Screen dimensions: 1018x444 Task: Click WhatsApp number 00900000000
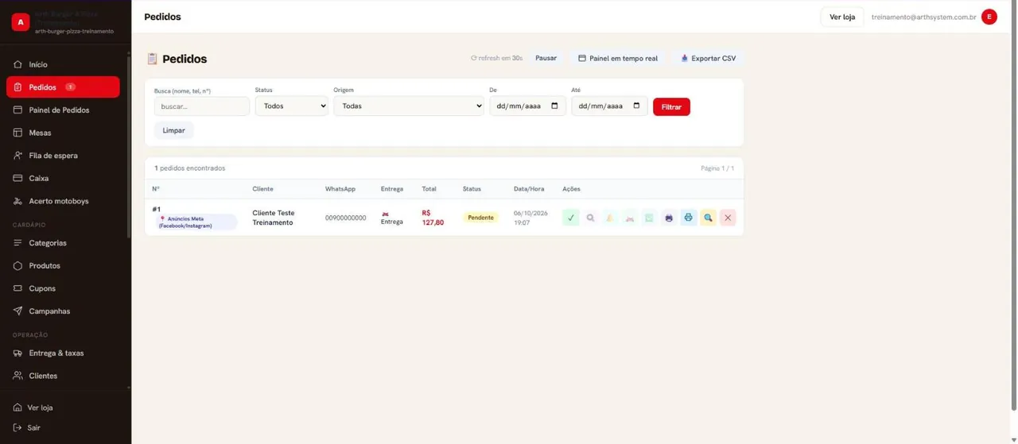pos(346,218)
